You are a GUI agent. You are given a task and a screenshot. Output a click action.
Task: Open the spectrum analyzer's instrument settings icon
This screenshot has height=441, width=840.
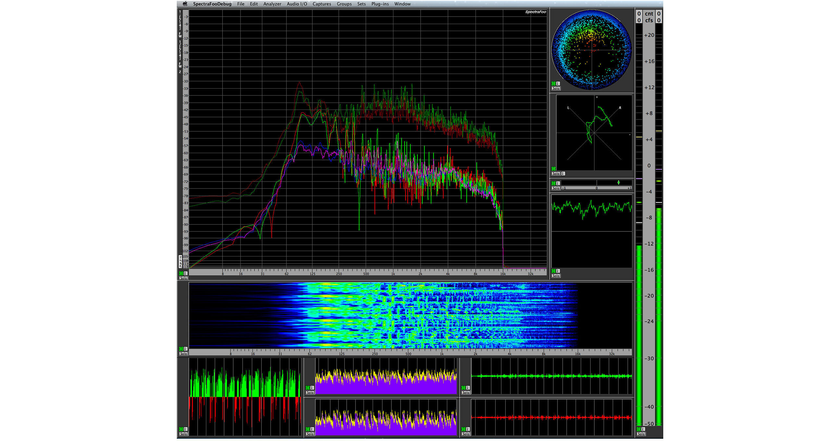(186, 273)
